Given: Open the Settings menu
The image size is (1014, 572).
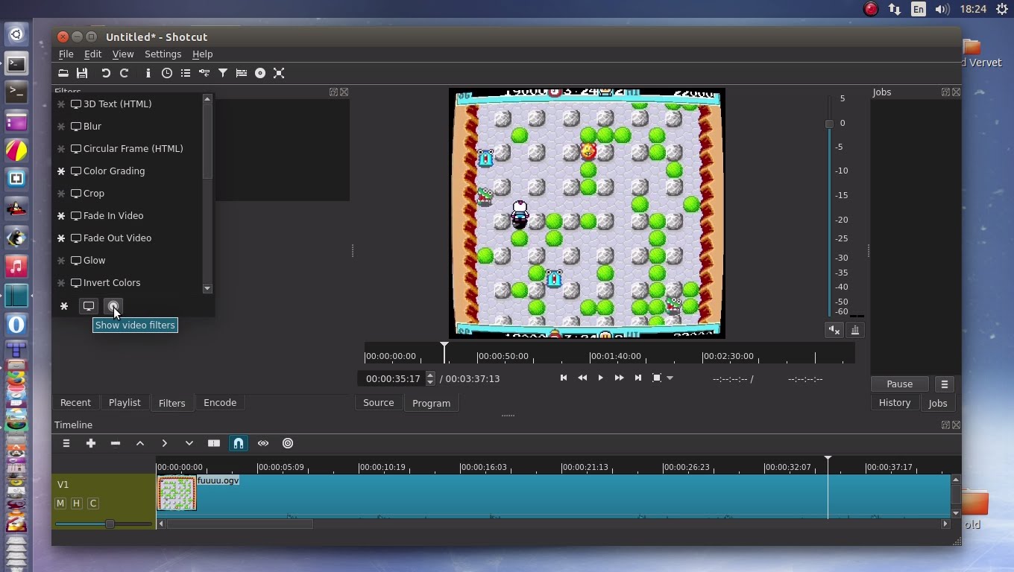Looking at the screenshot, I should (163, 54).
